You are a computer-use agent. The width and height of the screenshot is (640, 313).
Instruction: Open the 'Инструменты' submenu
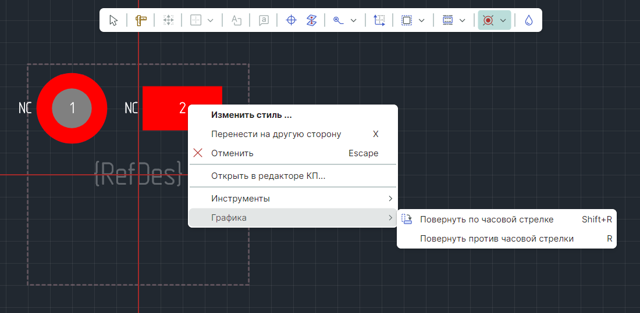click(292, 199)
